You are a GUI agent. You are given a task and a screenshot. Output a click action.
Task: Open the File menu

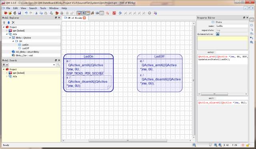tap(8, 8)
